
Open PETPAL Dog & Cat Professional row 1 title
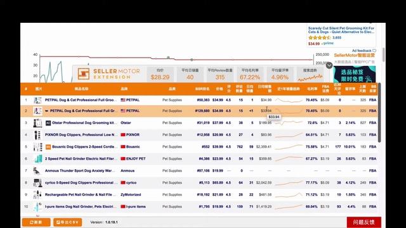tap(81, 100)
